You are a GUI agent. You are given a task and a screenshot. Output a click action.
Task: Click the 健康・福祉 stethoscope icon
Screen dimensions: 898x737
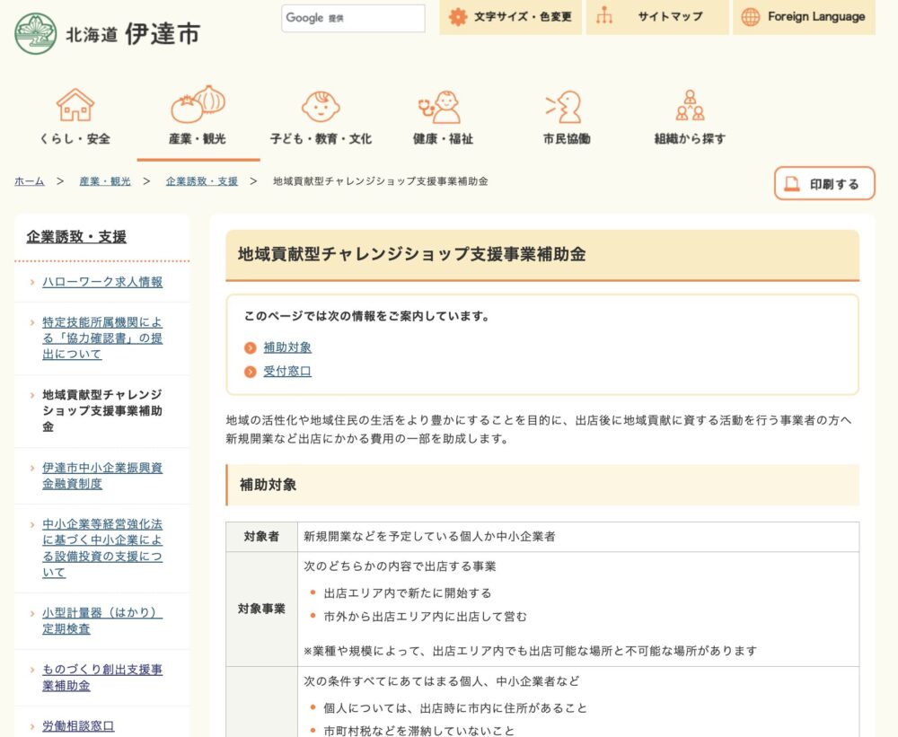pyautogui.click(x=442, y=106)
